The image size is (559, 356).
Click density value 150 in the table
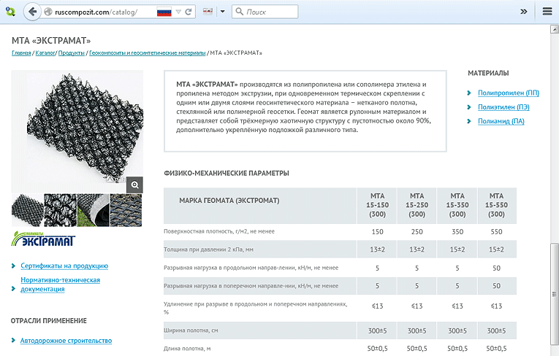[x=377, y=232]
